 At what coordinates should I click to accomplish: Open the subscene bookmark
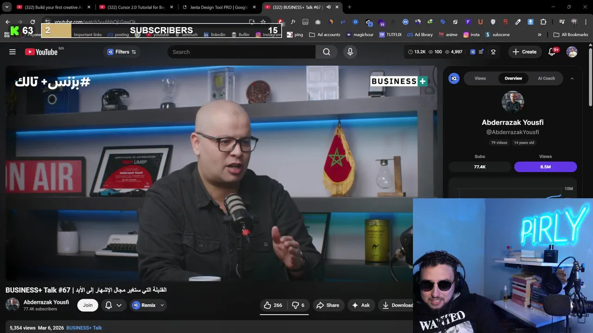(x=497, y=35)
